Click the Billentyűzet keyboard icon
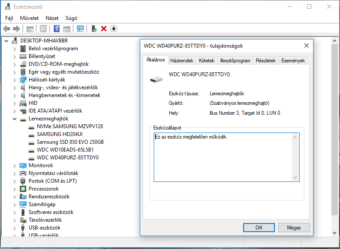The width and height of the screenshot is (340, 249). (x=23, y=56)
